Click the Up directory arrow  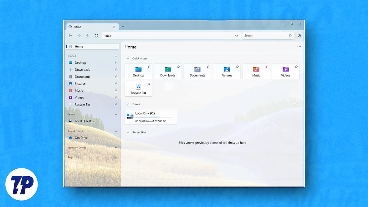click(x=88, y=36)
